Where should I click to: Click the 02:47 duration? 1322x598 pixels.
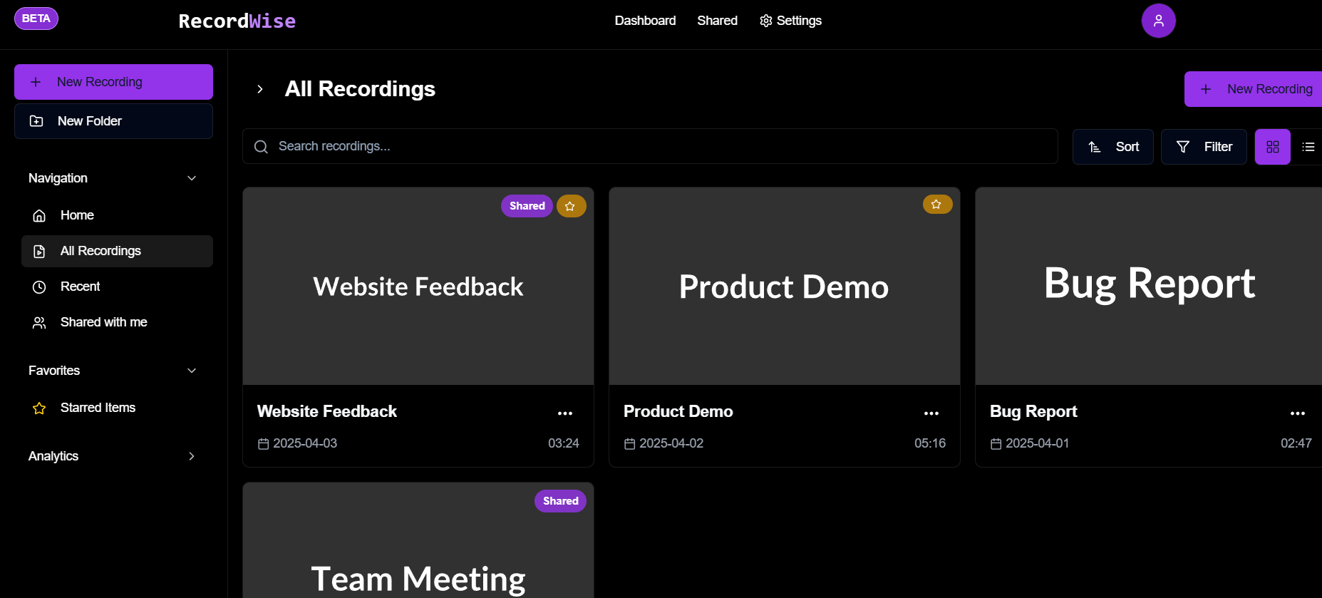pyautogui.click(x=1296, y=443)
